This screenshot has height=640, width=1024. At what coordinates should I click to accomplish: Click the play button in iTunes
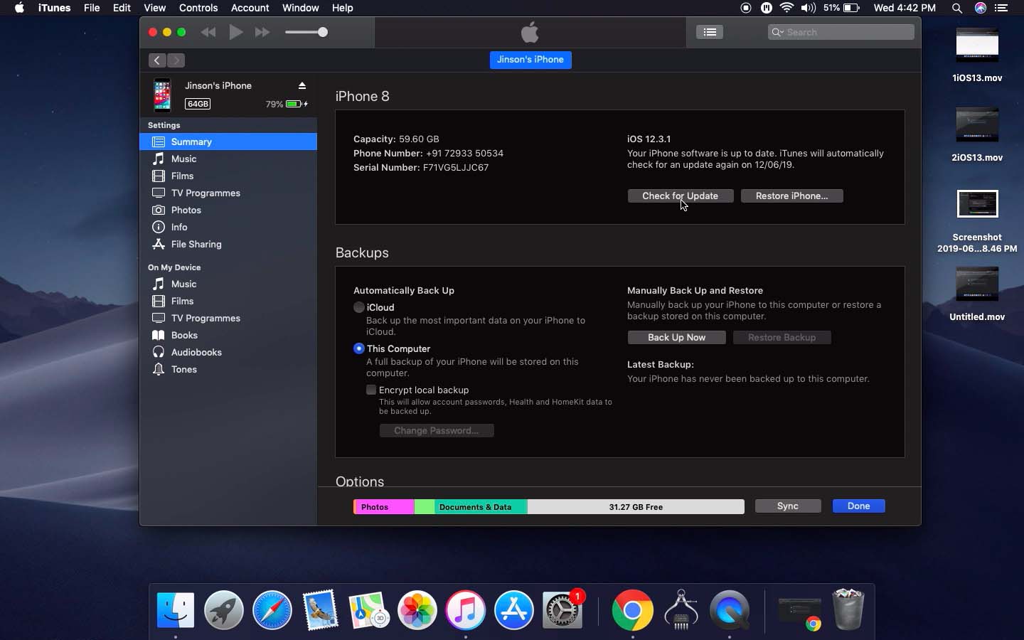(x=236, y=32)
